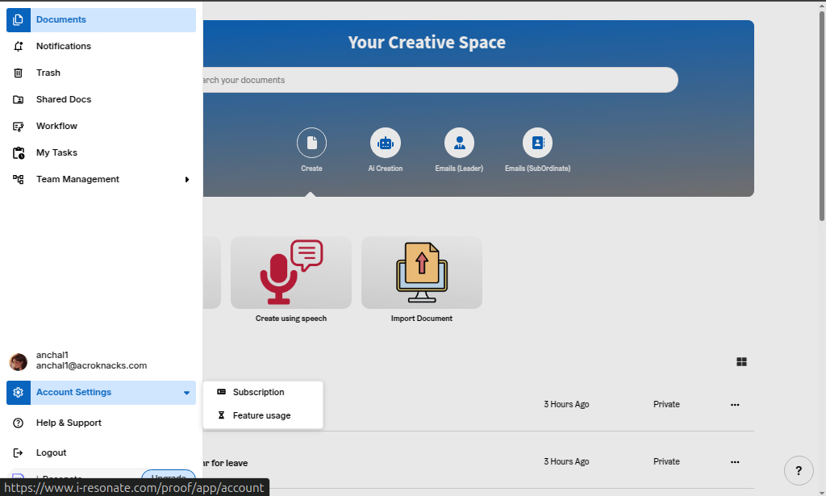Click the Create using speech microphone card

point(290,273)
